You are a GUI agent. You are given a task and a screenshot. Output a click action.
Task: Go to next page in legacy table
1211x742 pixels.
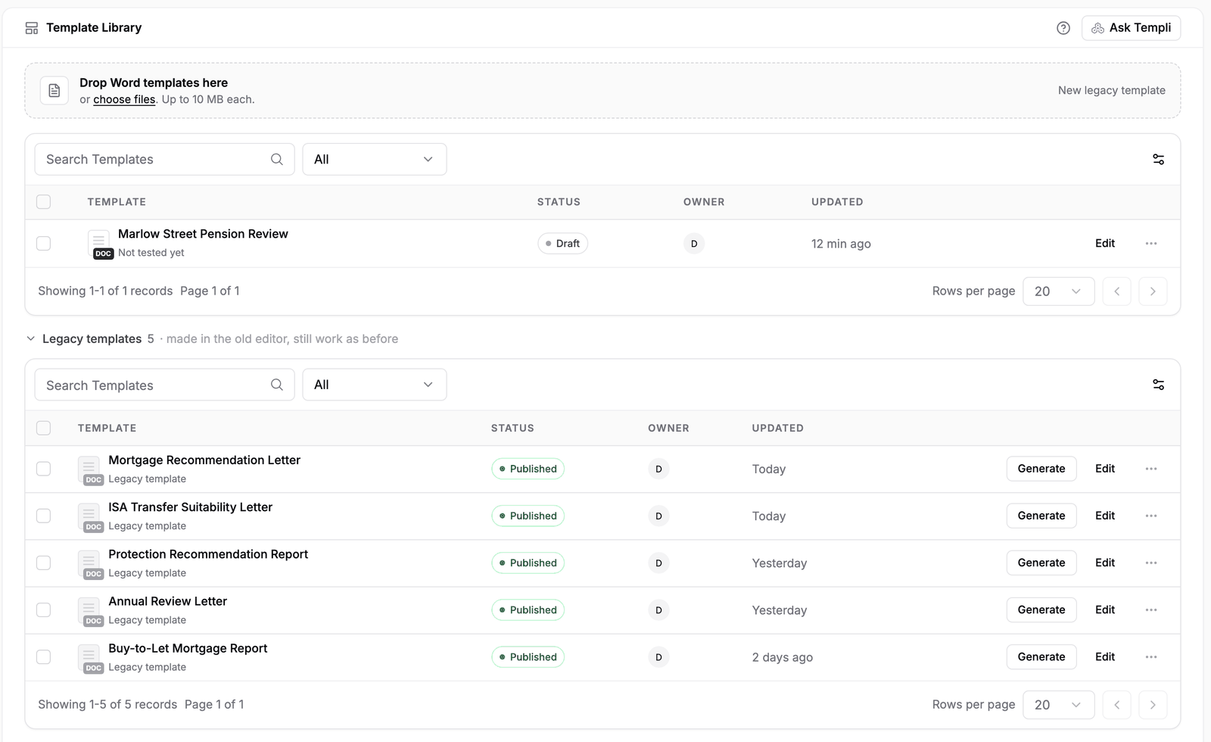[x=1153, y=705]
